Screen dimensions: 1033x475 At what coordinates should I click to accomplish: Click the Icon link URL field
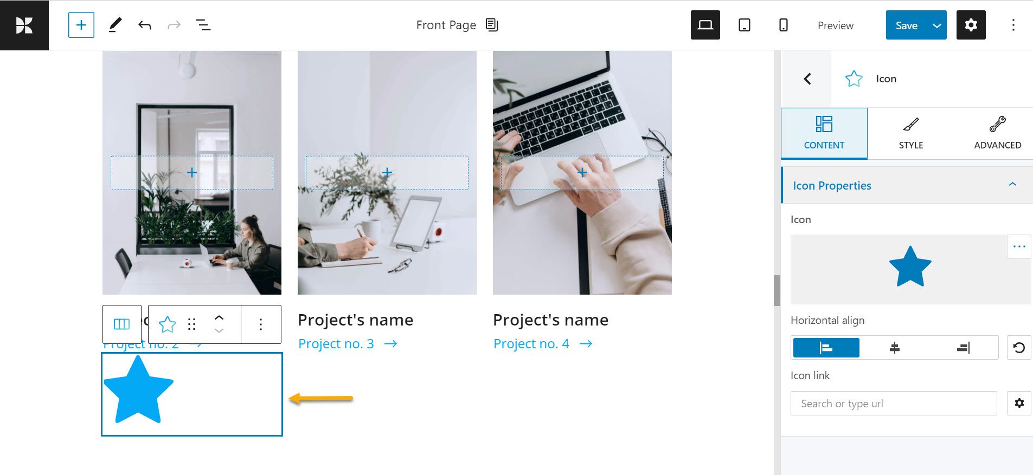click(893, 404)
